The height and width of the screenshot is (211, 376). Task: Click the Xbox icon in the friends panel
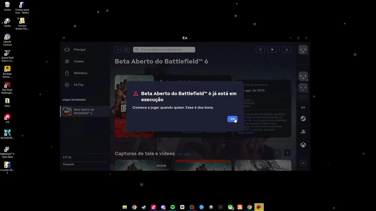tap(303, 145)
